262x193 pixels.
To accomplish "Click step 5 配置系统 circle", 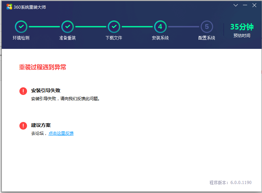I will pyautogui.click(x=207, y=27).
